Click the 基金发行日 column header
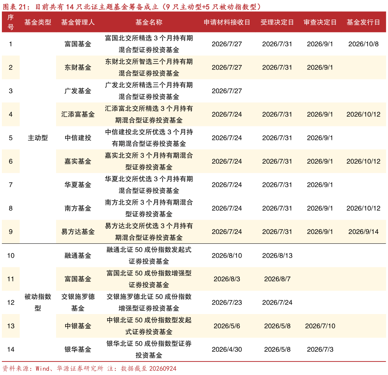 [x=363, y=22]
